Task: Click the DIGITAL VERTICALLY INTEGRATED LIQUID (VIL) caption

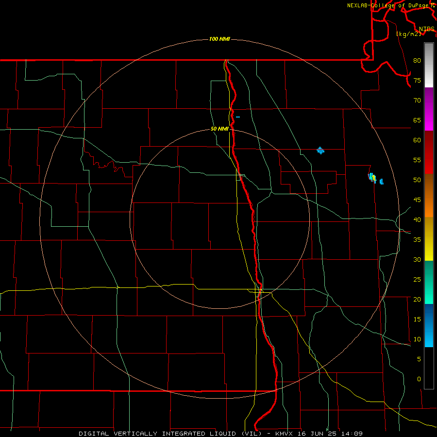Action: [171, 434]
